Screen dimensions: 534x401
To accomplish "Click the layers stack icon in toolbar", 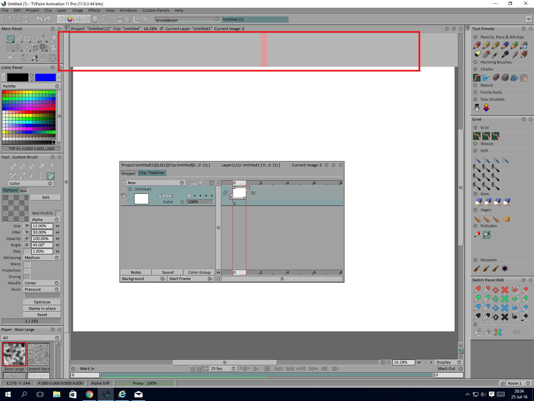I will pyautogui.click(x=86, y=19).
